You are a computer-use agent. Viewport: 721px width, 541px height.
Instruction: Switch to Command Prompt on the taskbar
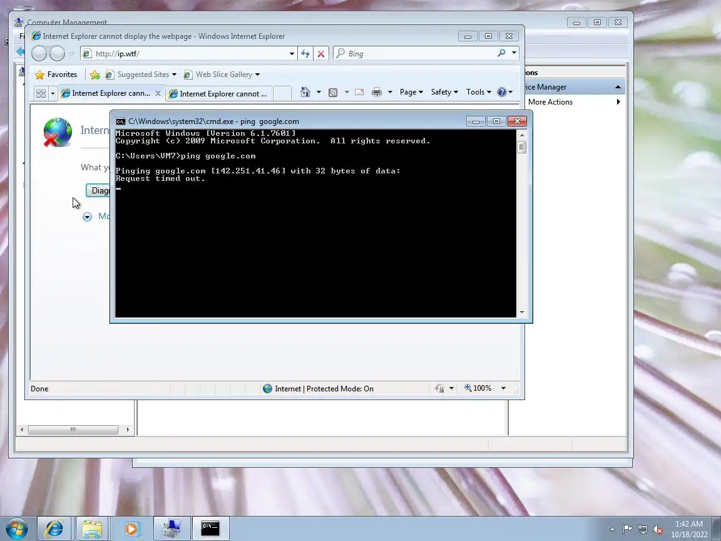[210, 528]
